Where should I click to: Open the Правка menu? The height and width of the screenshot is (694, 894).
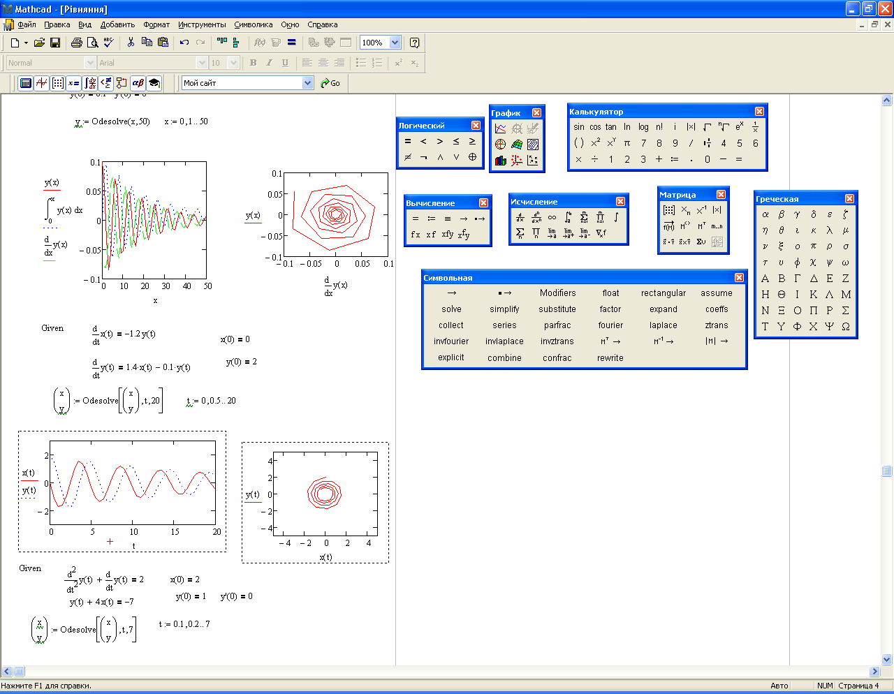click(x=57, y=24)
